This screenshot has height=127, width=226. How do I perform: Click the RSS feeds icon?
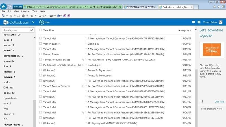point(11,16)
